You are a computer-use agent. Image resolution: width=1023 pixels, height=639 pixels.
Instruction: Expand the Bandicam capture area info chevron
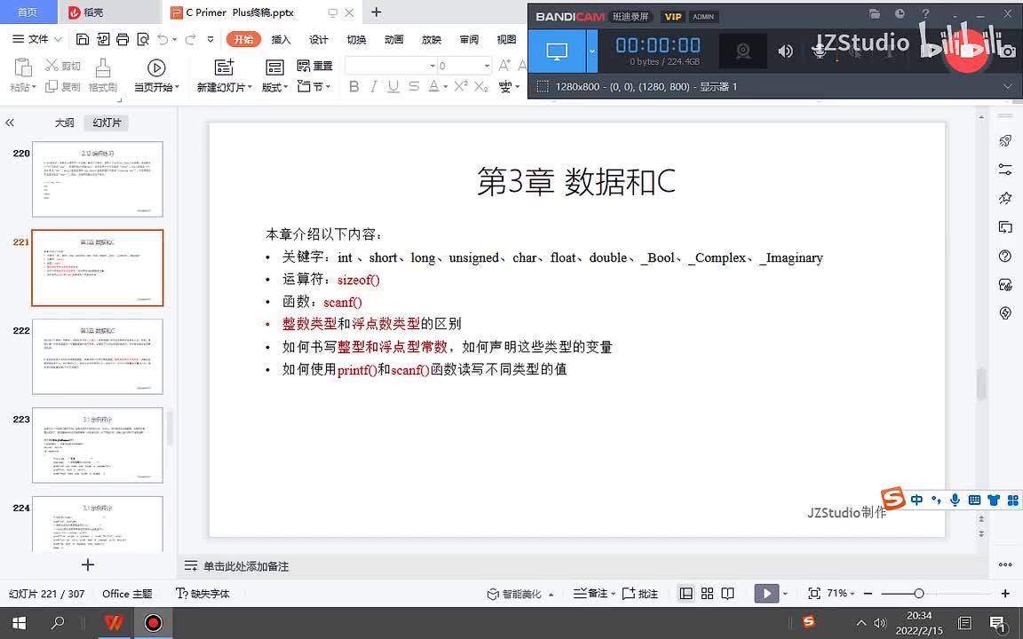1007,86
